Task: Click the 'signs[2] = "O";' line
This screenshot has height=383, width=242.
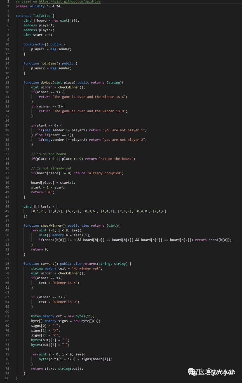Action: click(46, 335)
